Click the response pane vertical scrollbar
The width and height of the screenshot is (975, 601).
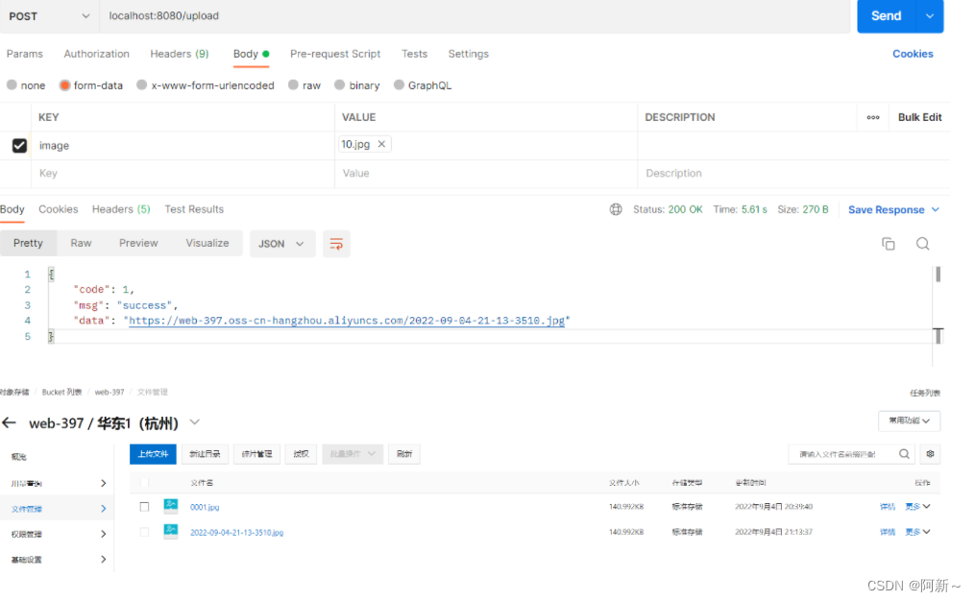coord(938,274)
